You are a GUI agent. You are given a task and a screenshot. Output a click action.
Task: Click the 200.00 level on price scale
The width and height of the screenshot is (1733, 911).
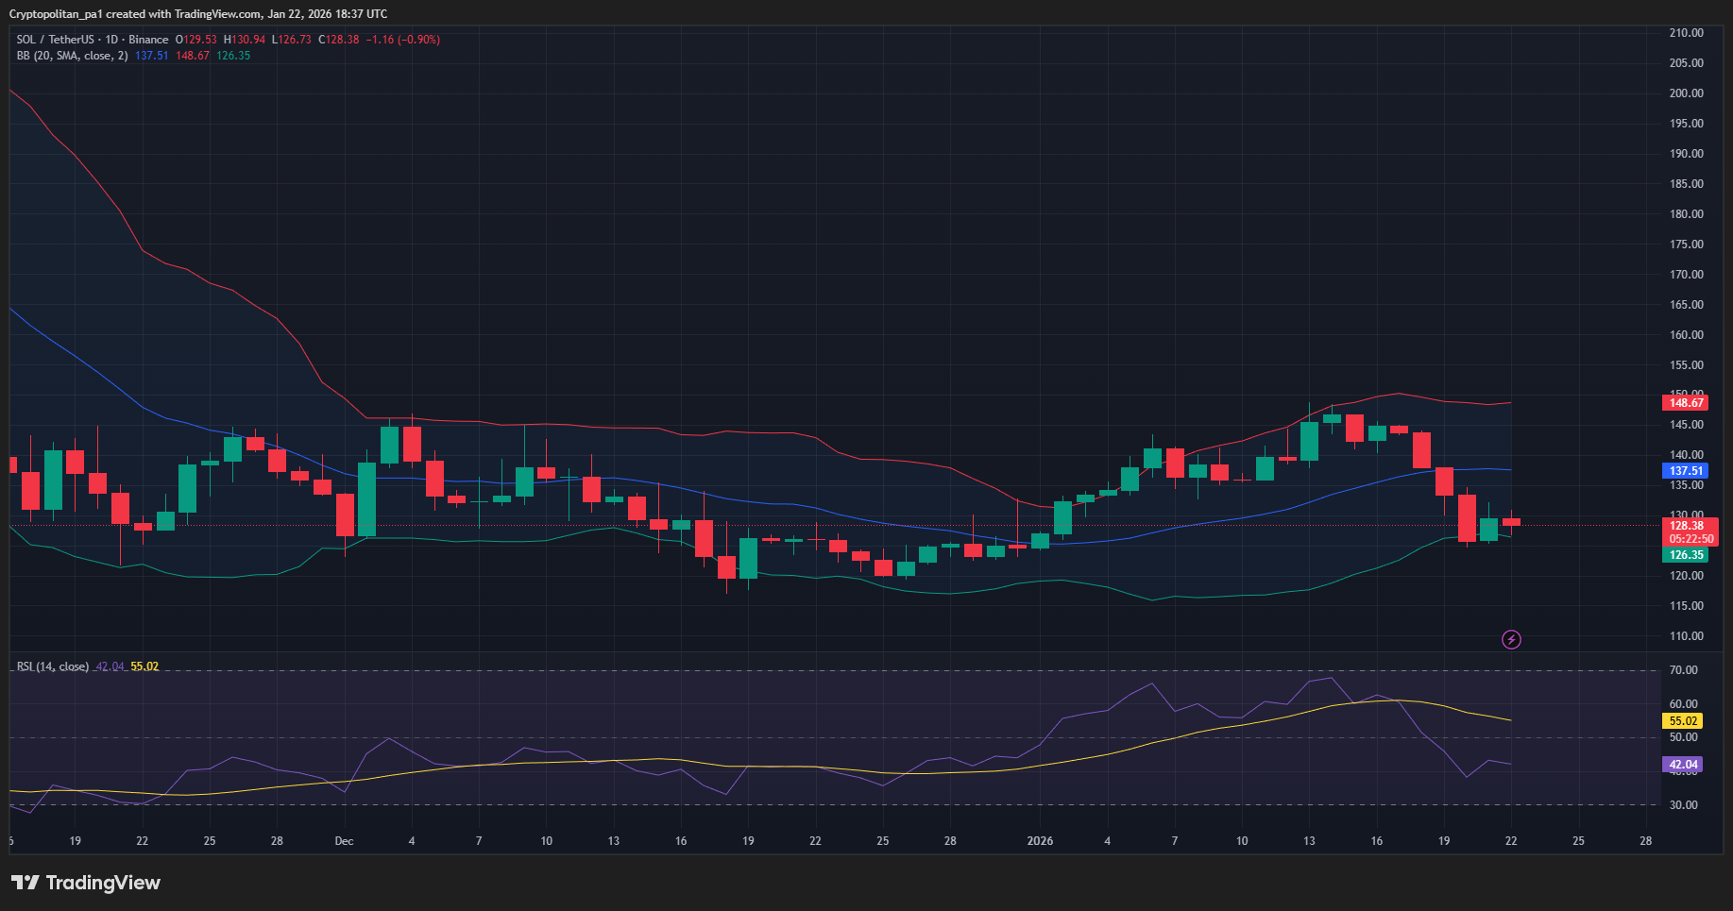[x=1686, y=93]
